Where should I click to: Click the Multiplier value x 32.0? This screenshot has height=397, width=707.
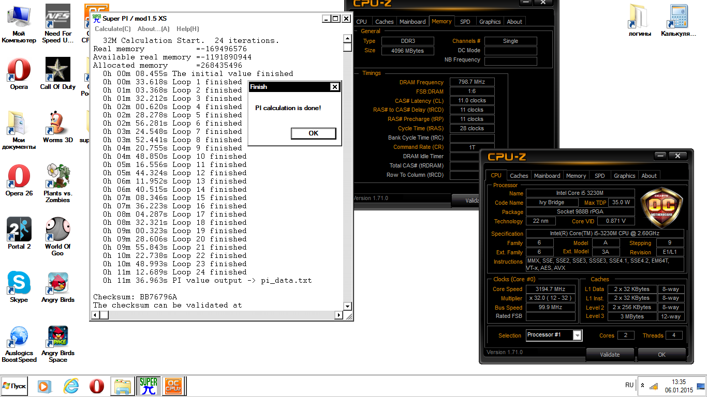[551, 298]
